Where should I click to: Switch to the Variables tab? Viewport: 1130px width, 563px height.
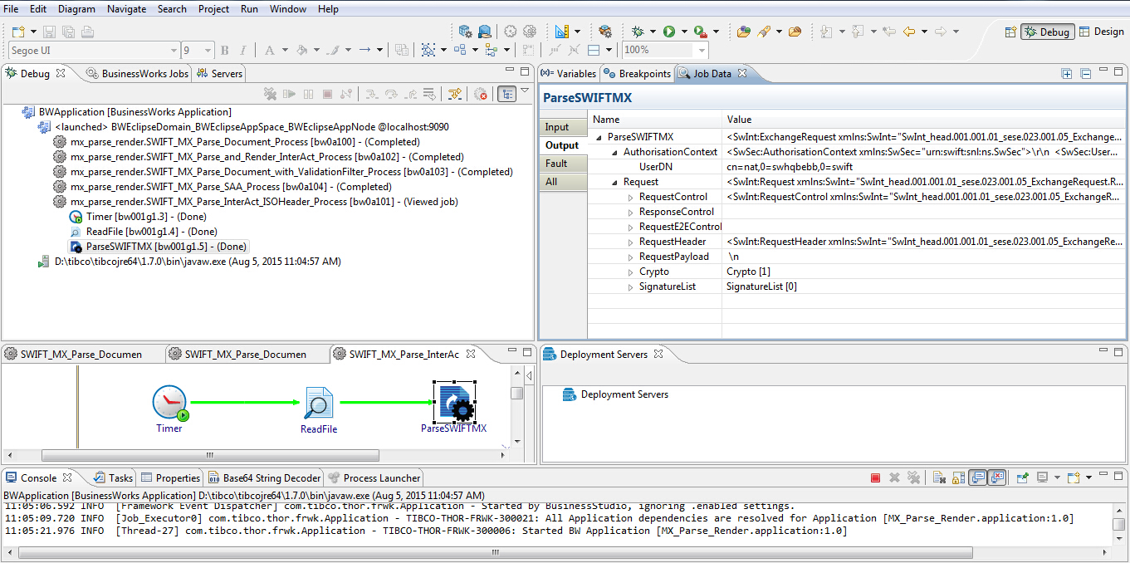tap(569, 73)
